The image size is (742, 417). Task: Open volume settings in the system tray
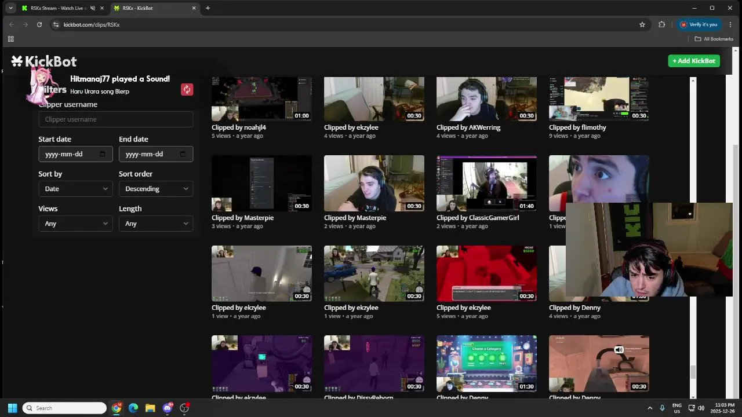(701, 408)
